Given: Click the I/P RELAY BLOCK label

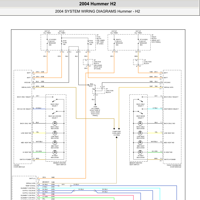Looking at the screenshot, I should click(x=156, y=38).
